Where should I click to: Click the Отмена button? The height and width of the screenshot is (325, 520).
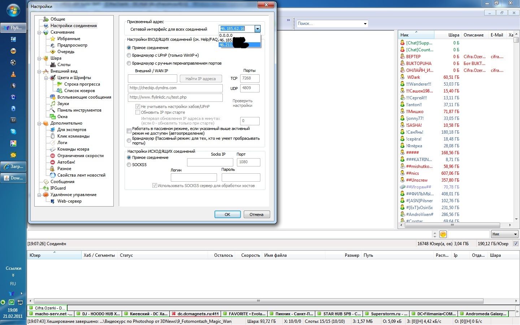coord(256,214)
